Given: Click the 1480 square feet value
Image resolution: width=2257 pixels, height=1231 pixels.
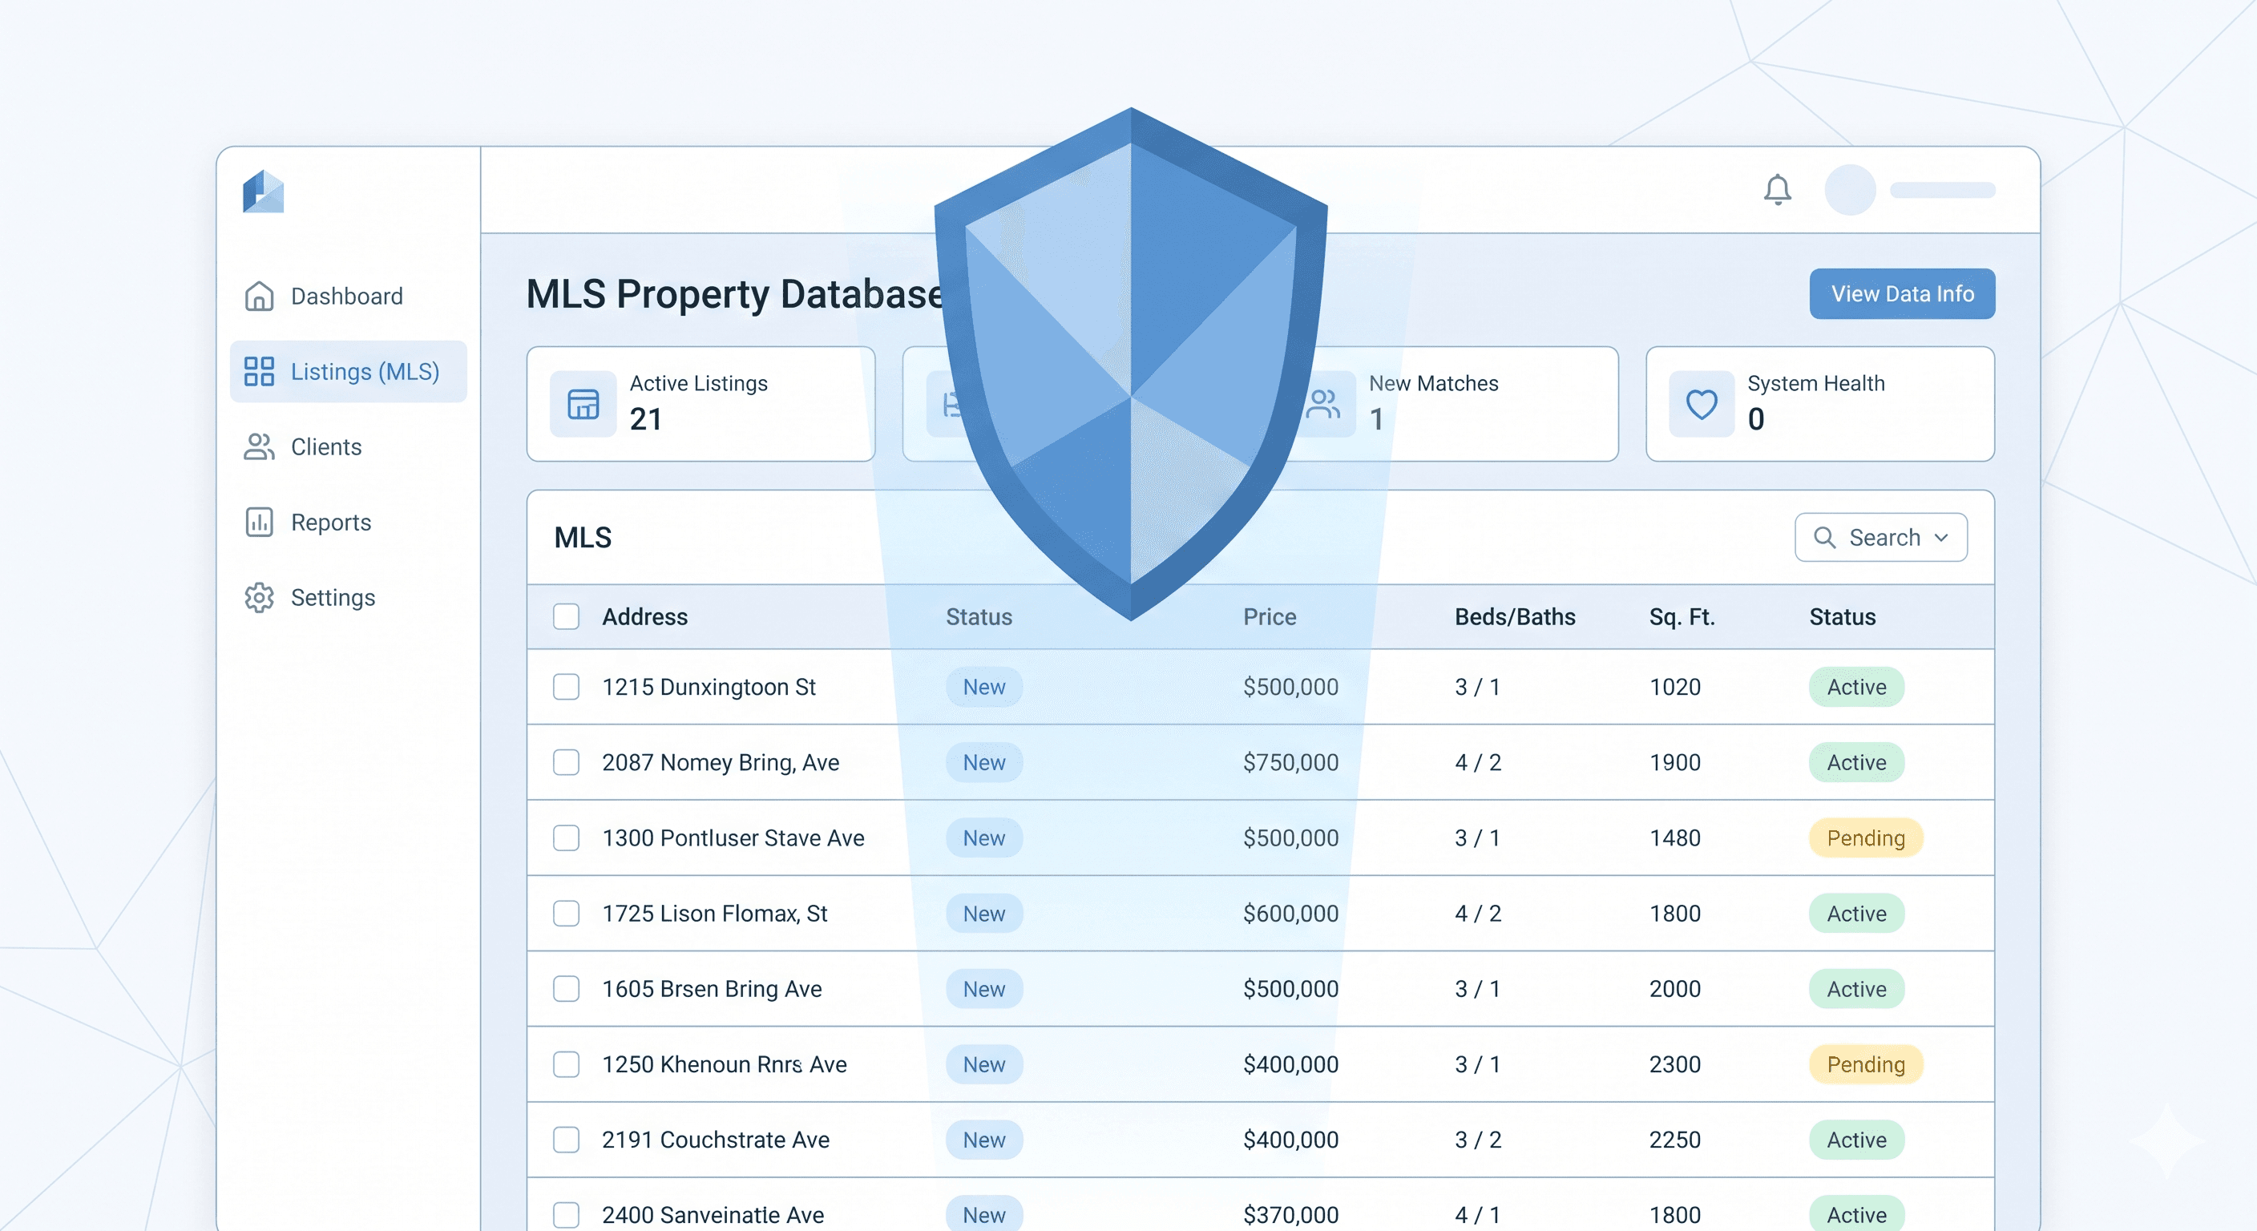Looking at the screenshot, I should tap(1674, 837).
